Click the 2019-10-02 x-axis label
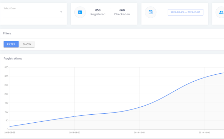Screen dimensions: 224x139 pyautogui.click(x=204, y=132)
